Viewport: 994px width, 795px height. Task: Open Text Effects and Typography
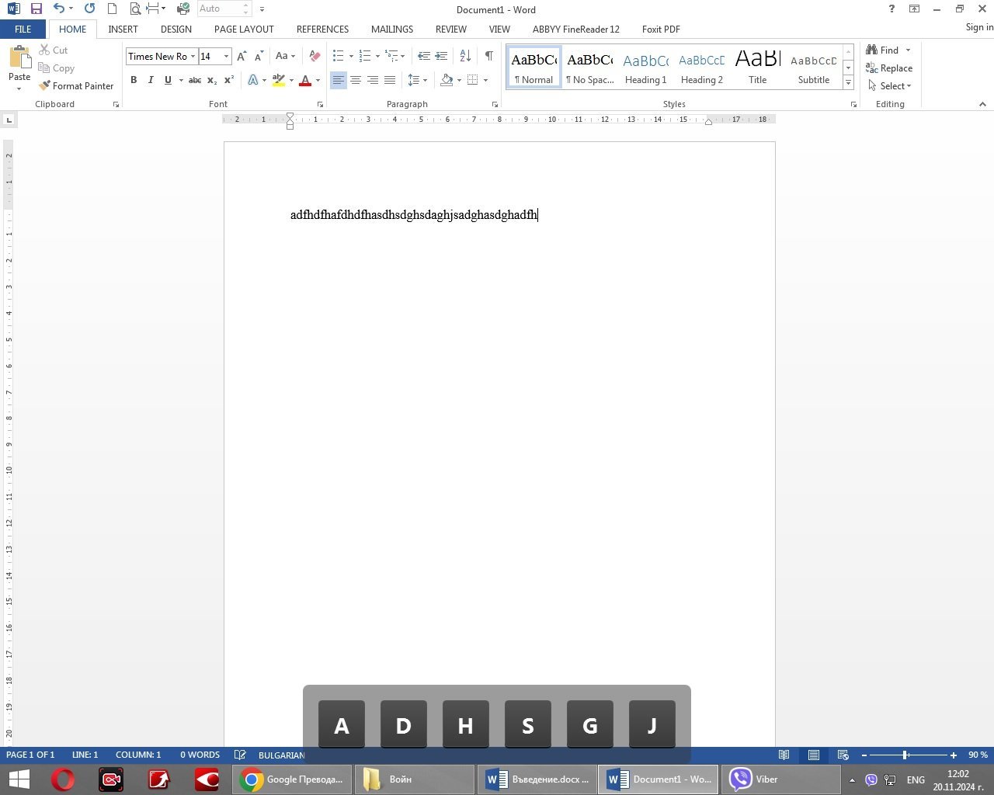[x=252, y=80]
